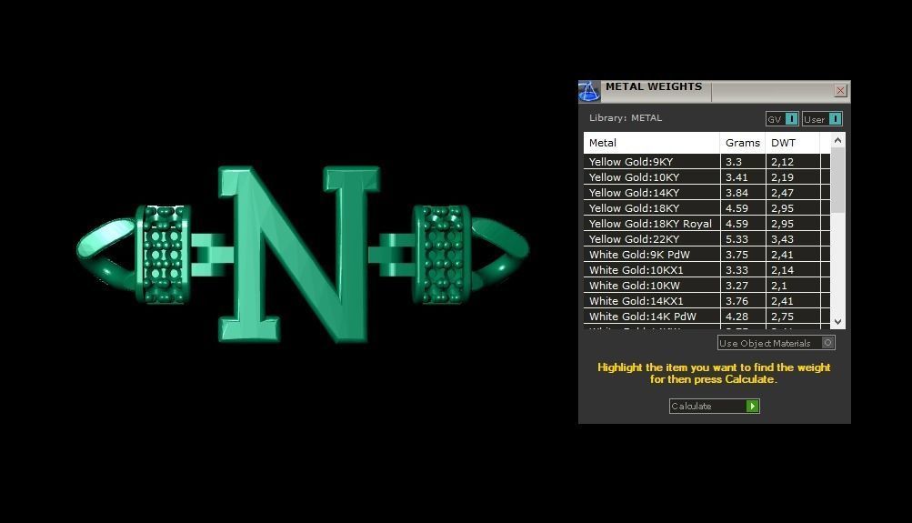Select the Yellow Gold:14KY row

coord(707,193)
